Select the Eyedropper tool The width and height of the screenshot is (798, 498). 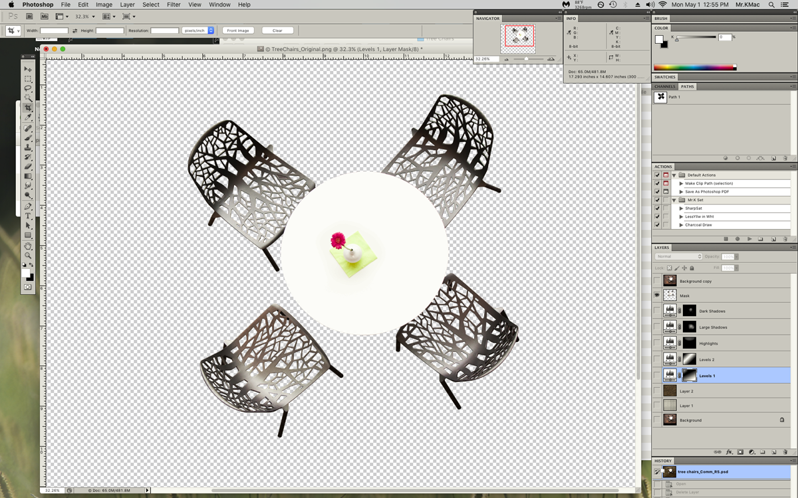pos(28,118)
